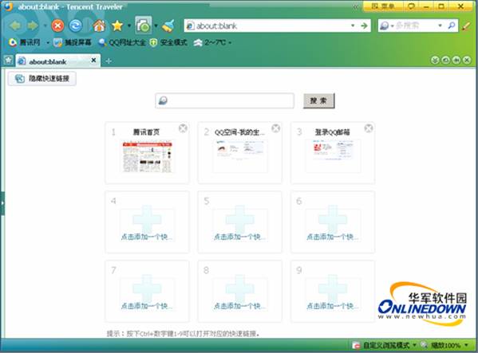Close the about:blank tab
The height and width of the screenshot is (353, 478).
point(93,61)
